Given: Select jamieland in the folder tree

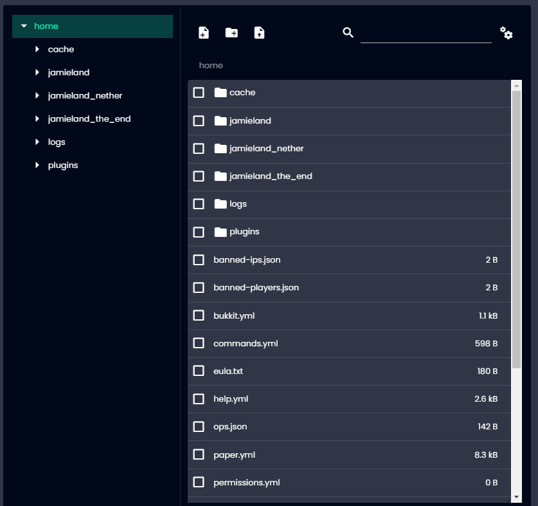Looking at the screenshot, I should (x=69, y=73).
